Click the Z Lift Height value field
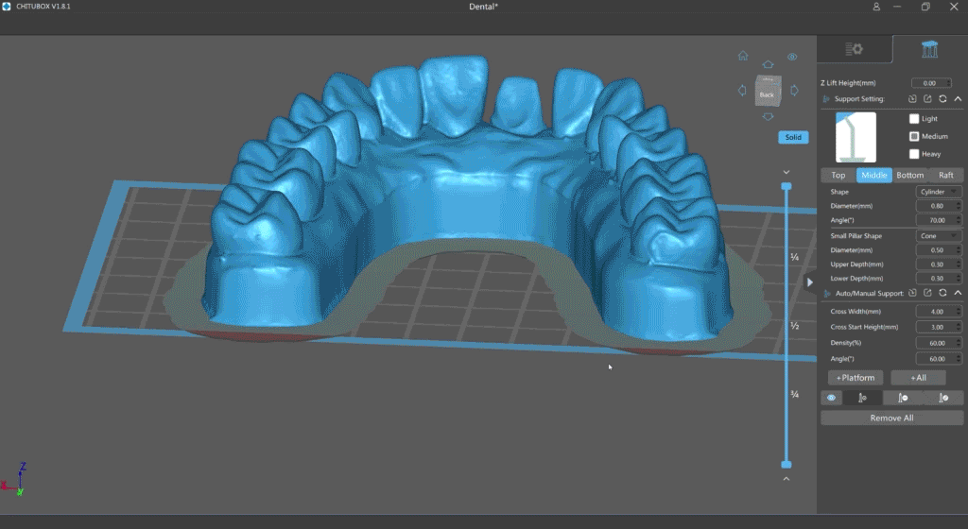The image size is (968, 529). [929, 83]
